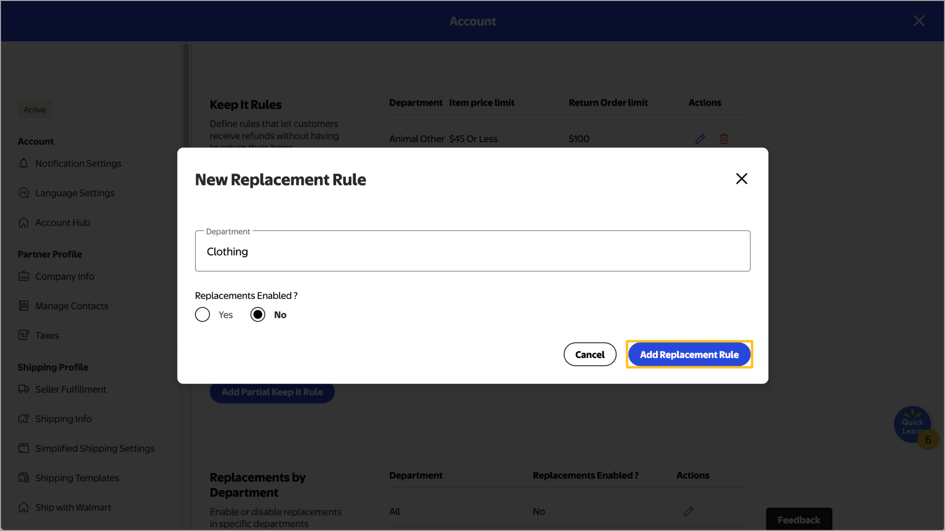Close the New Replacement Rule dialog
Screen dimensions: 945x531
click(x=741, y=178)
